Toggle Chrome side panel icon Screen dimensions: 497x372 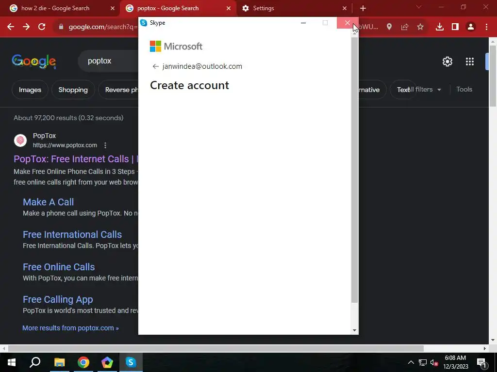[455, 27]
